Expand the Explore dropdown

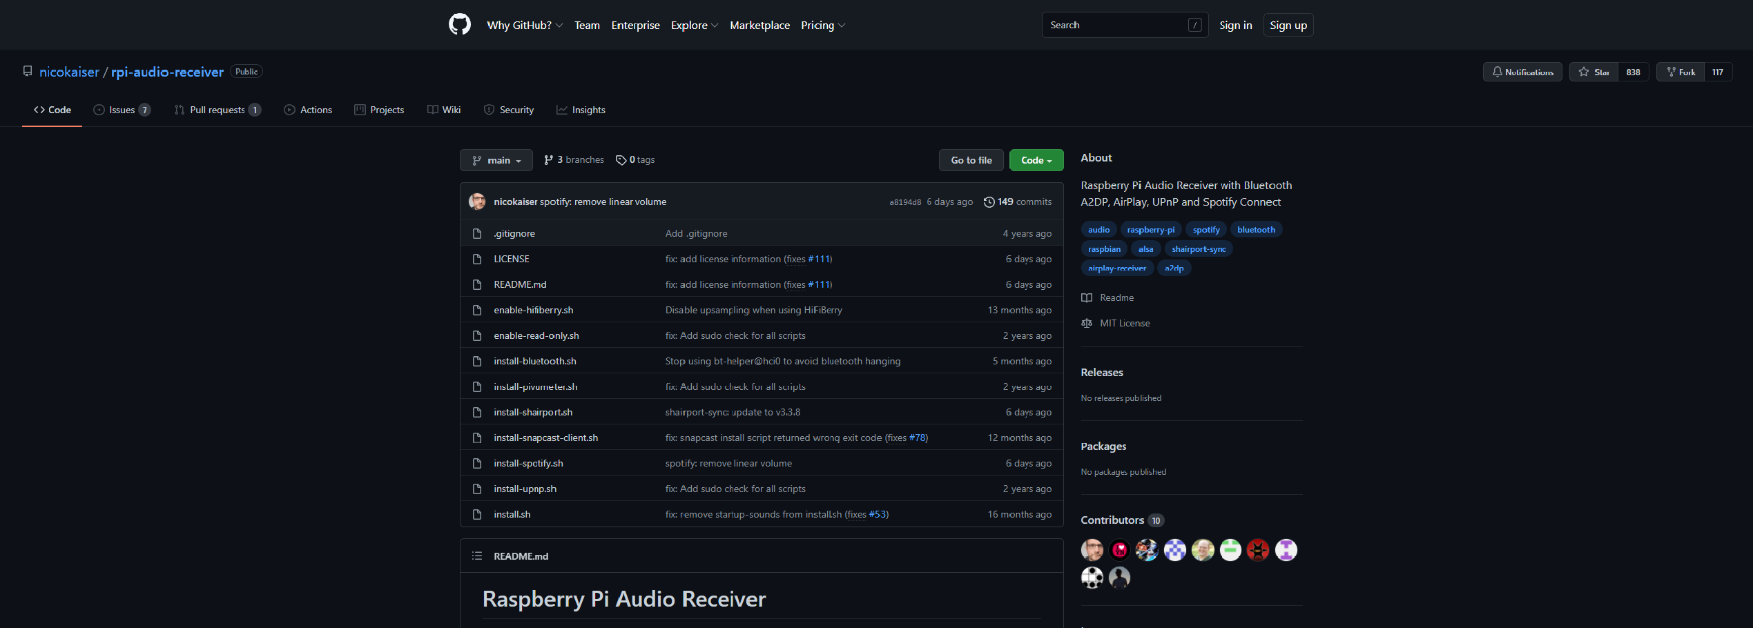(x=695, y=25)
